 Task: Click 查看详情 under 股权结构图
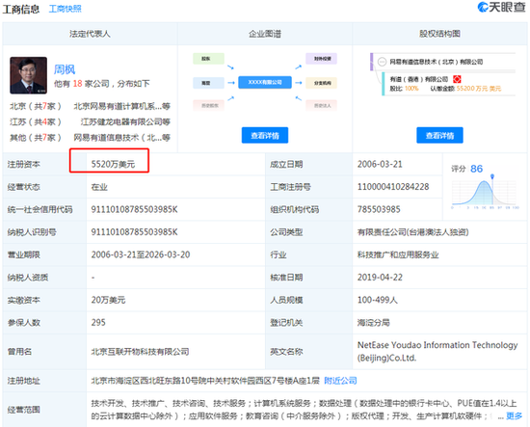pos(439,136)
